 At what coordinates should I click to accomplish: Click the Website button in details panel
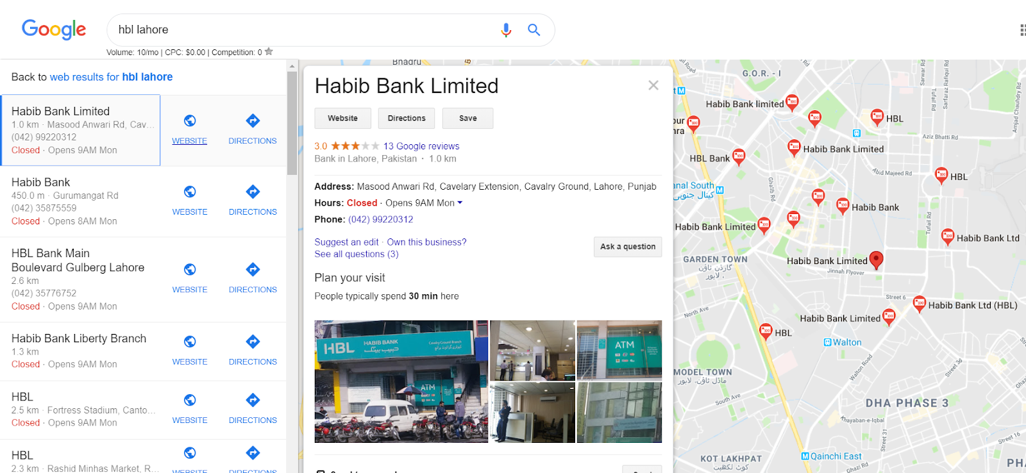click(342, 119)
